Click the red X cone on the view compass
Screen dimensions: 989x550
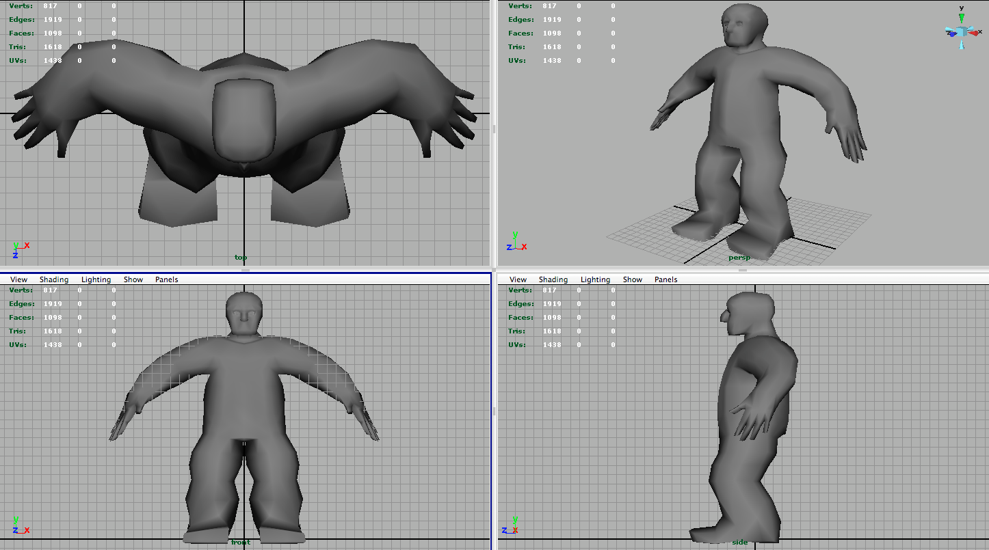click(973, 32)
